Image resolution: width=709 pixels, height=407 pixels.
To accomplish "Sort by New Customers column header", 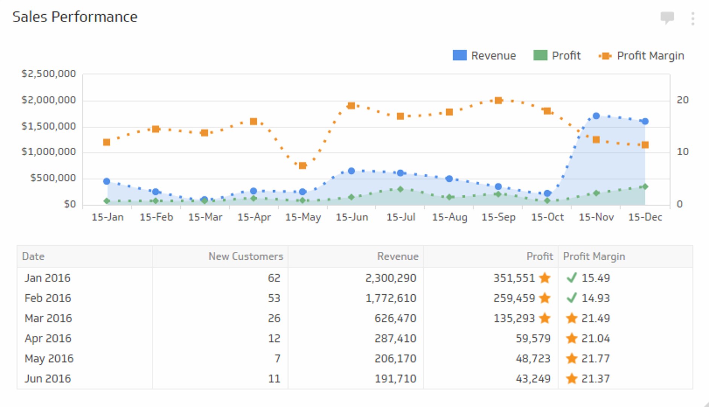I will (x=245, y=257).
